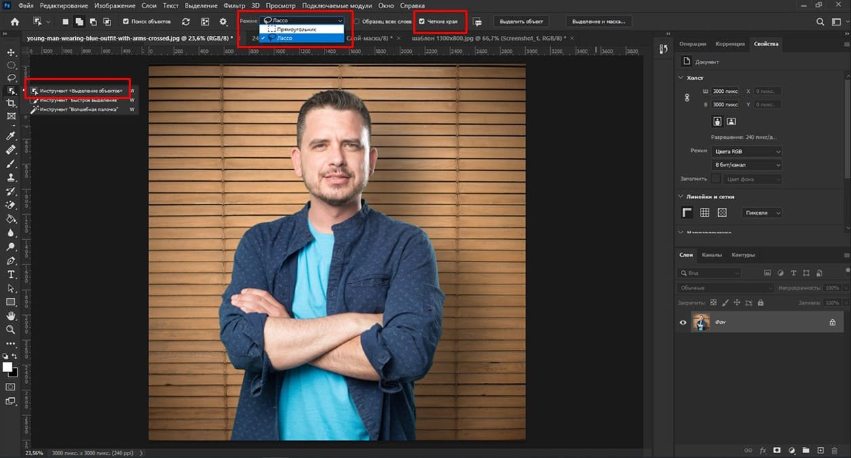Select the 'Фон' layer thumbnail
Viewport: 851px width, 458px height.
(x=701, y=322)
